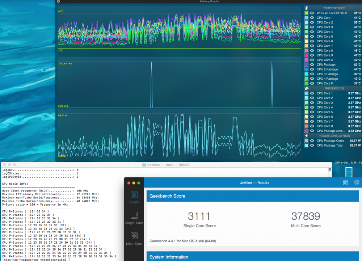This screenshot has width=362, height=261.
Task: Toggle visibility of CPU 2 Package temperature
Action: 312,69
